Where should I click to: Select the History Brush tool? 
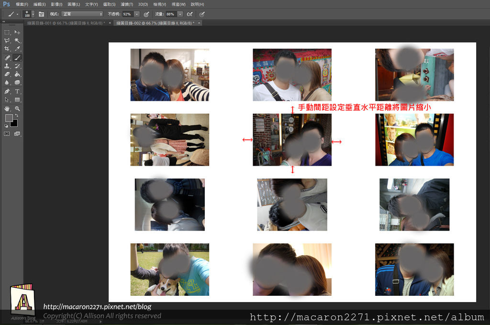17,66
